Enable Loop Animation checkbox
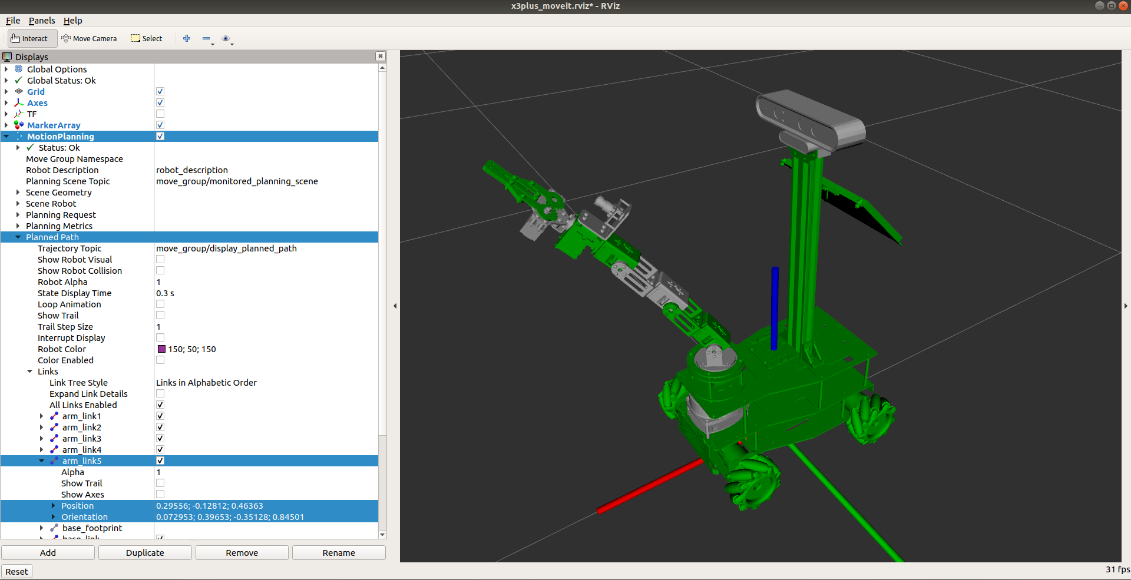The image size is (1131, 580). point(160,304)
